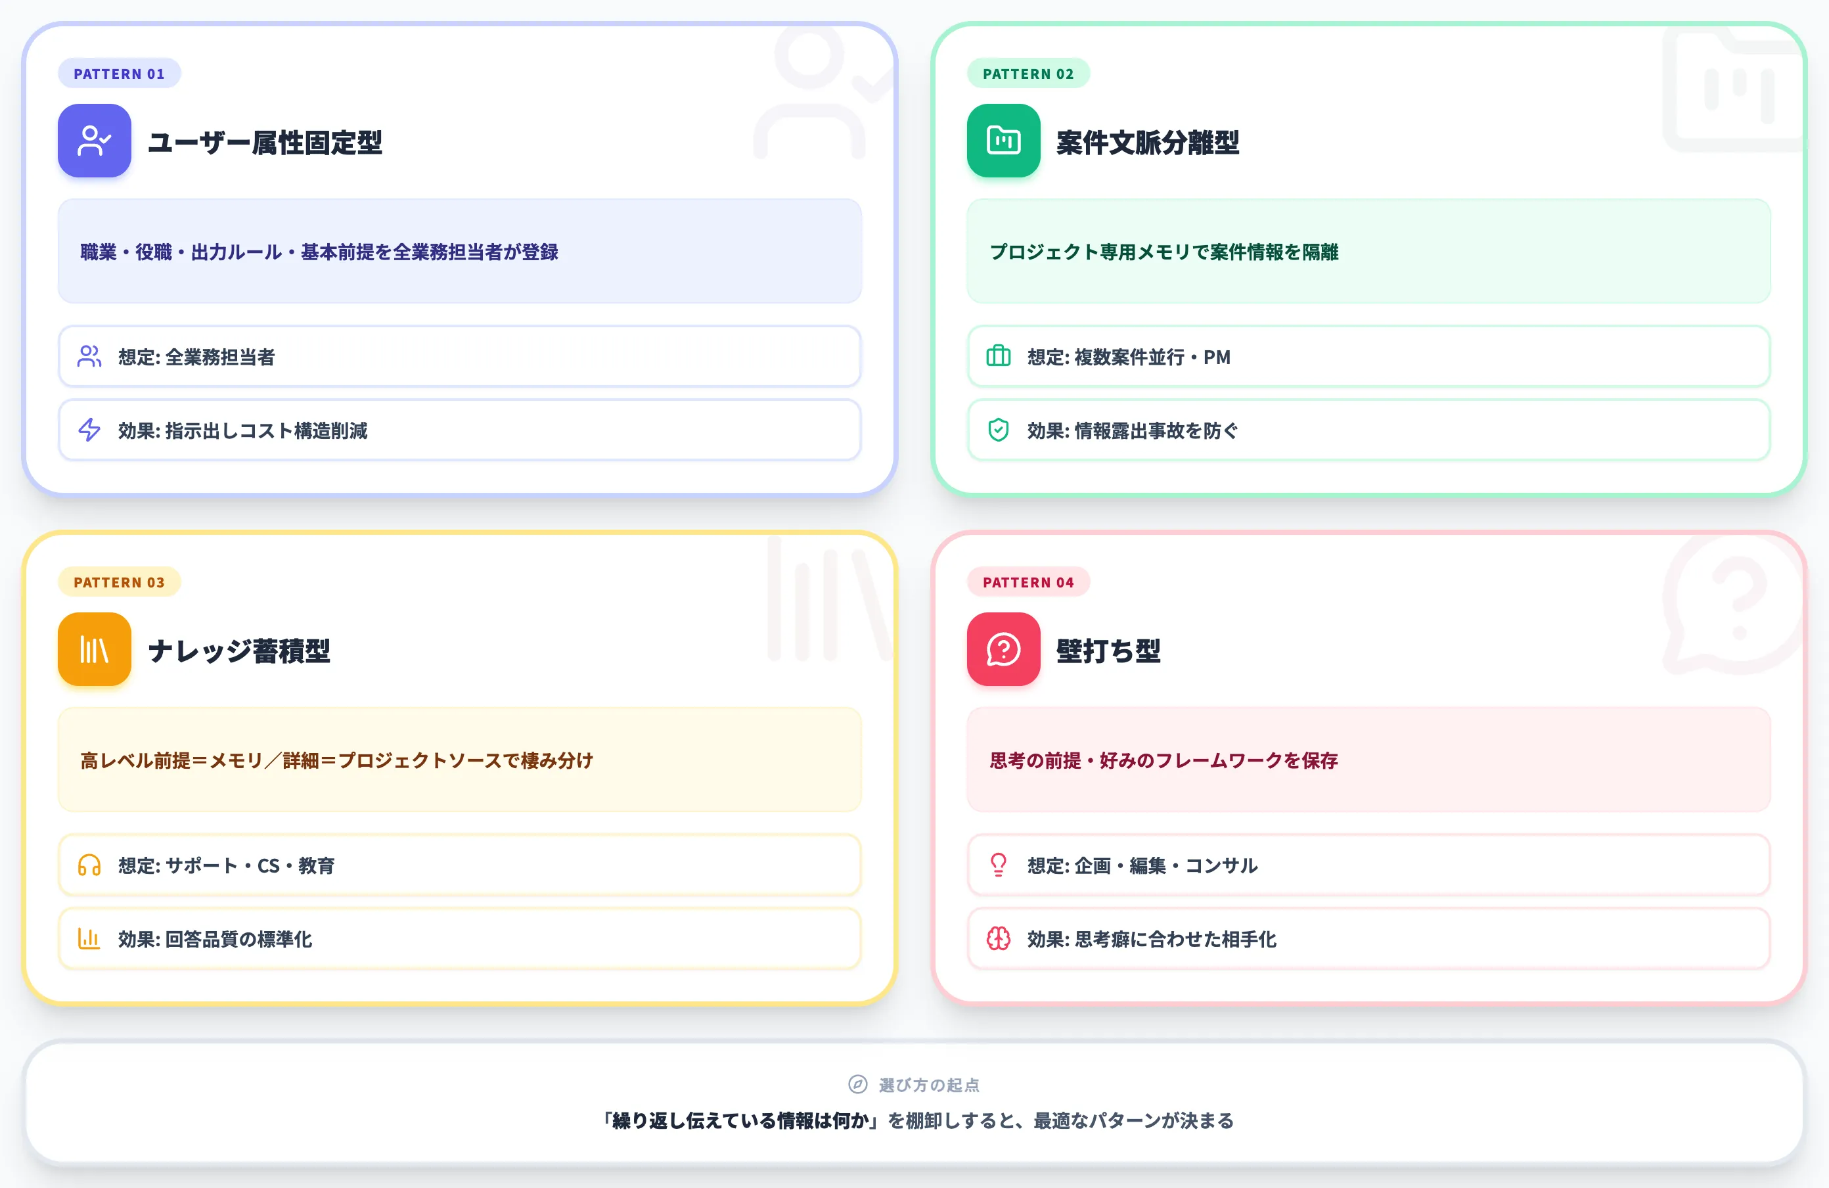Viewport: 1829px width, 1188px height.
Task: Select the PATTERN 04 badge
Action: point(1028,582)
